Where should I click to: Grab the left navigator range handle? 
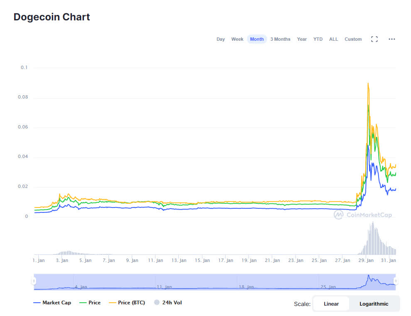tap(34, 281)
